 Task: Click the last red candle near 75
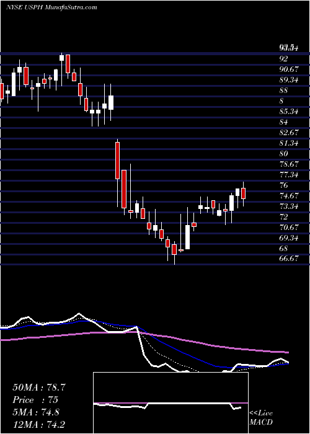pos(244,193)
